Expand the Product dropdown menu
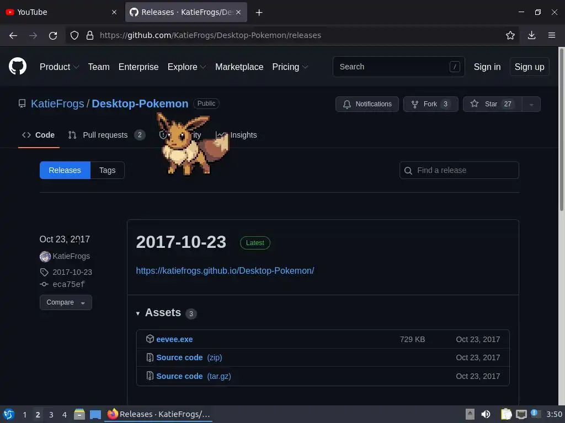This screenshot has width=565, height=423. (x=59, y=67)
